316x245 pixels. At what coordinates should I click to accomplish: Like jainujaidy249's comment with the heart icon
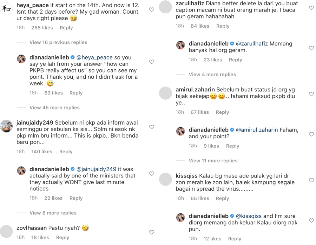(152, 127)
